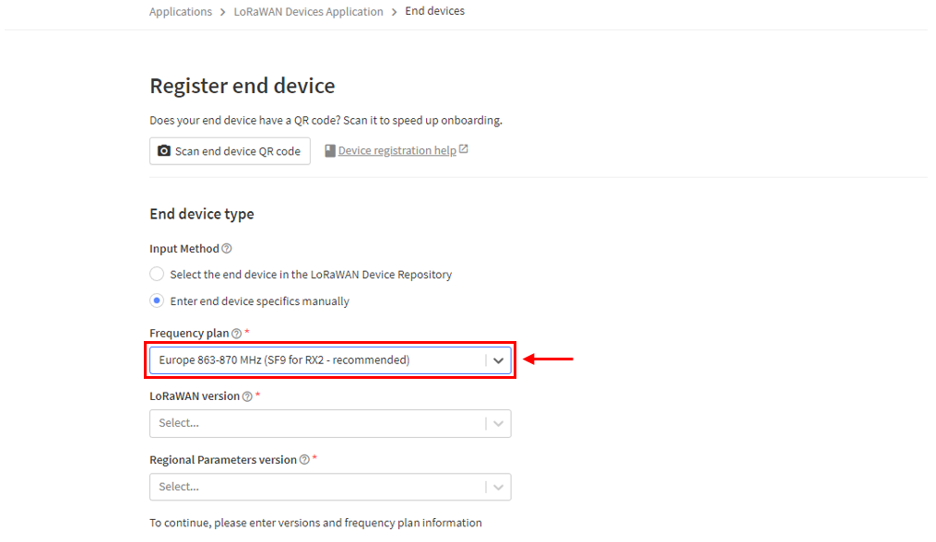Click the LoRaWAN version help question icon
This screenshot has width=936, height=542.
click(x=247, y=396)
